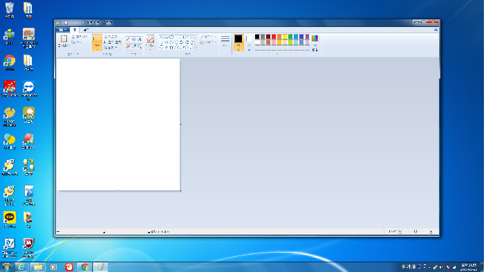Pick the yellow color swatch
The height and width of the screenshot is (272, 486).
285,37
